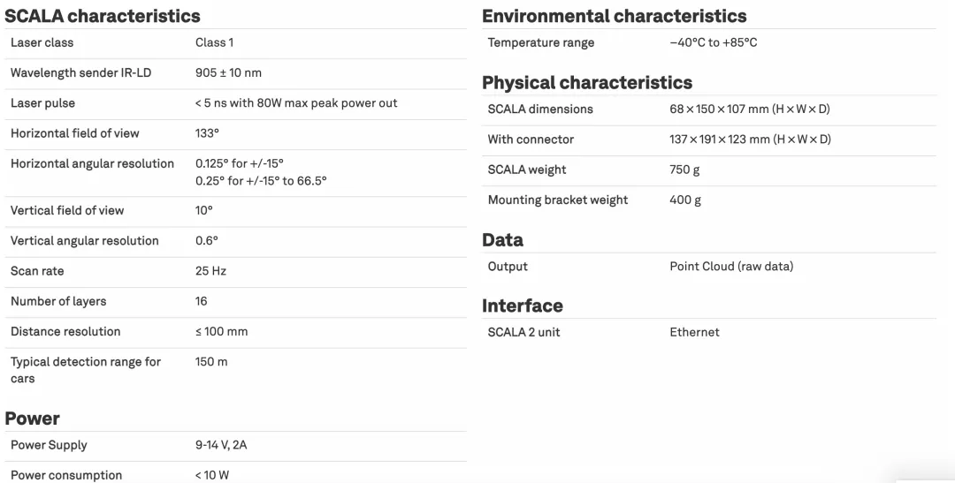Select the −40°C to +85°C temperature value

pyautogui.click(x=713, y=42)
